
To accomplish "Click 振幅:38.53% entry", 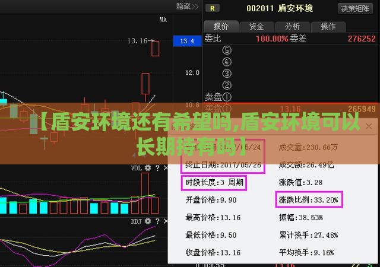I will click(x=301, y=217).
